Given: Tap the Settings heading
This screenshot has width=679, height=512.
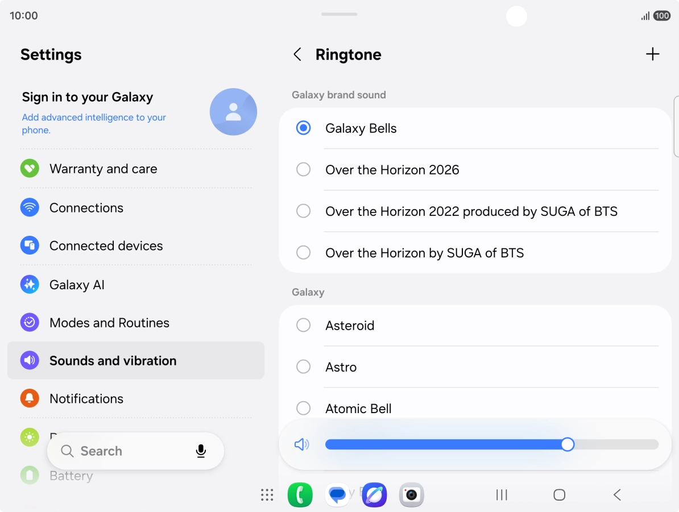Looking at the screenshot, I should (x=51, y=55).
